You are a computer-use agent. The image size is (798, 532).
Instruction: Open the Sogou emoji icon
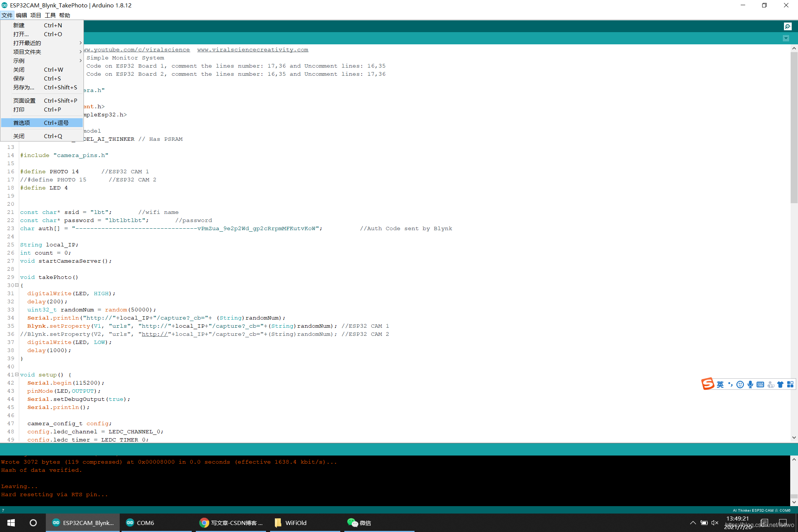740,385
